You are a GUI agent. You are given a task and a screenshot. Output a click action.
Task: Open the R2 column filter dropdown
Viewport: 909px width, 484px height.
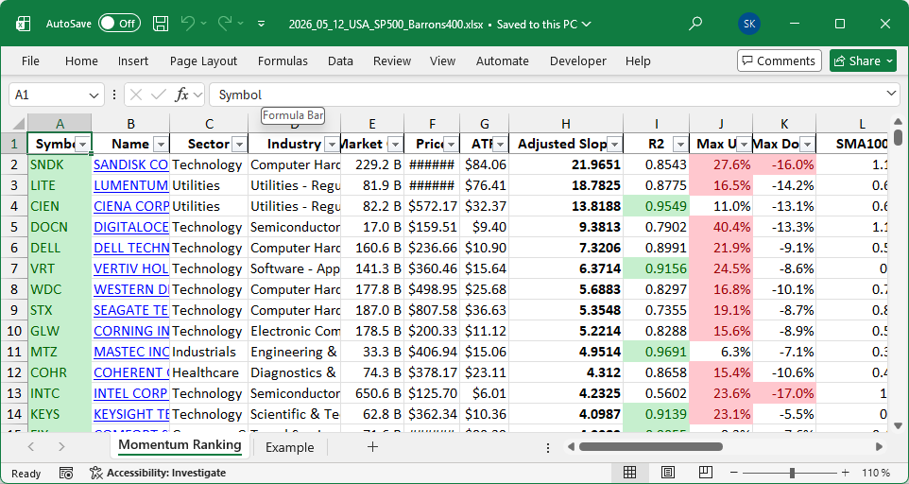click(680, 145)
